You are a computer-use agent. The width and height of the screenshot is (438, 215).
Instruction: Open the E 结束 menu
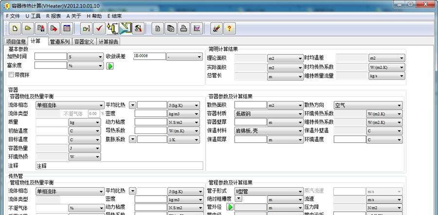click(x=114, y=16)
